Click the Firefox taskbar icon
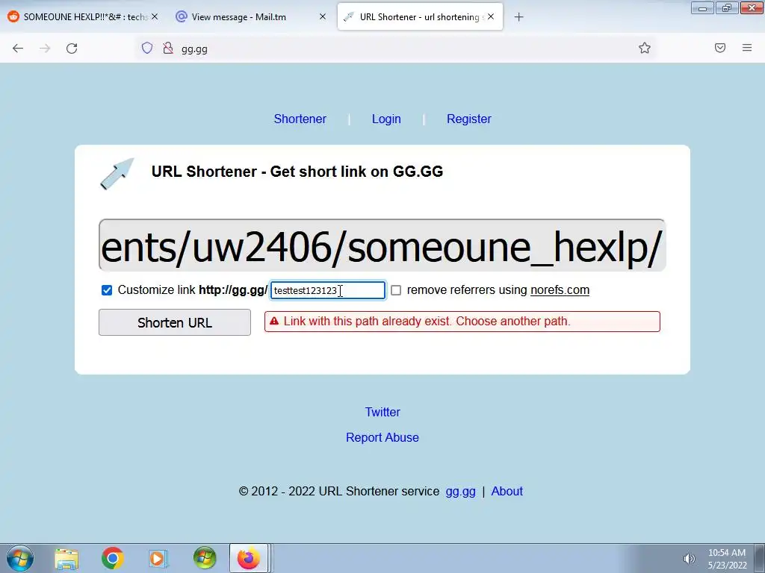765x573 pixels. click(249, 558)
